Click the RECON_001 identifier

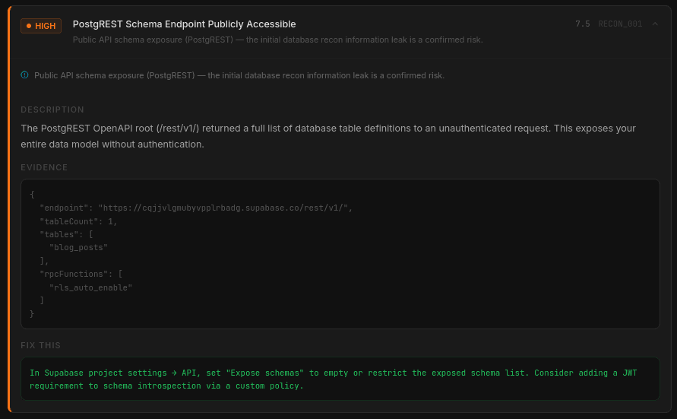(x=620, y=24)
